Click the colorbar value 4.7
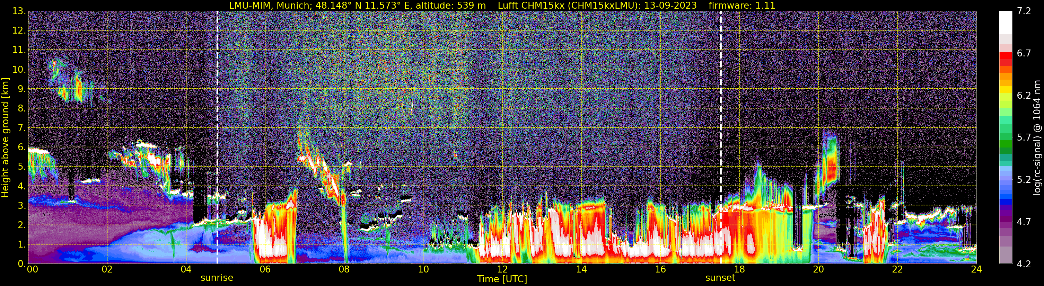 pyautogui.click(x=1024, y=222)
